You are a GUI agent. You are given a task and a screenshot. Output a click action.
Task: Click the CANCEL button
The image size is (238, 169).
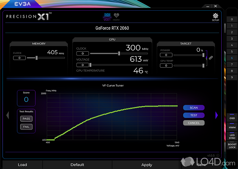tap(194, 123)
